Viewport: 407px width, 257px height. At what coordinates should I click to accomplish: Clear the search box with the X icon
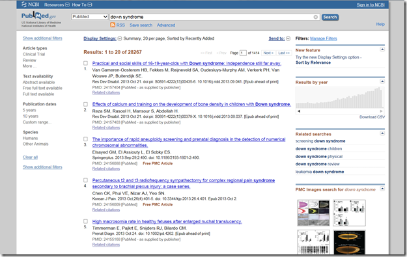coord(316,17)
